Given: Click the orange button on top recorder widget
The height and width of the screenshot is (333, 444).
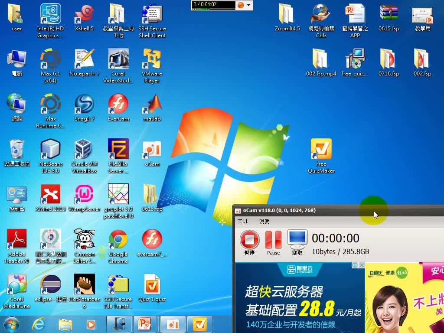Looking at the screenshot, I should pos(241,5).
